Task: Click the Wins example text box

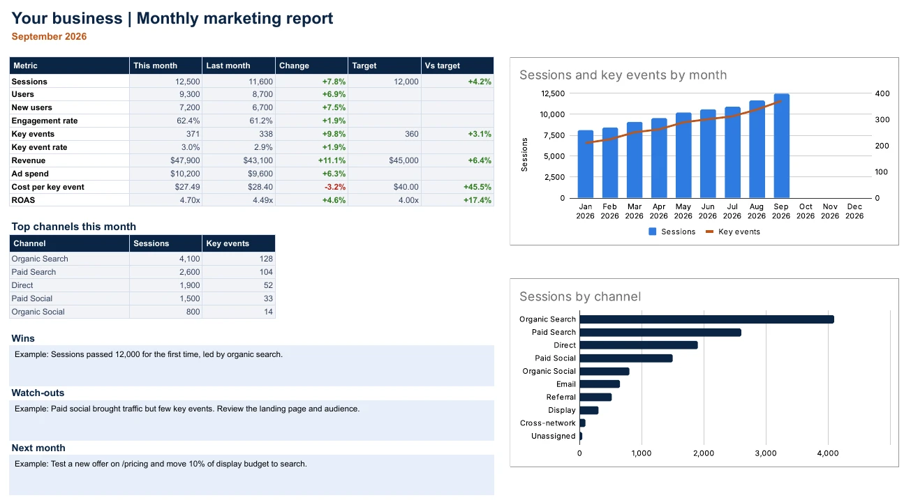Action: point(251,365)
